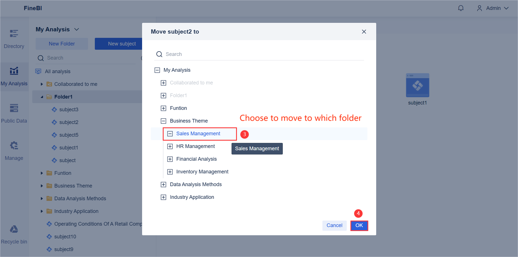
Task: Expand the My Analysis title dropdown
Action: pos(76,29)
